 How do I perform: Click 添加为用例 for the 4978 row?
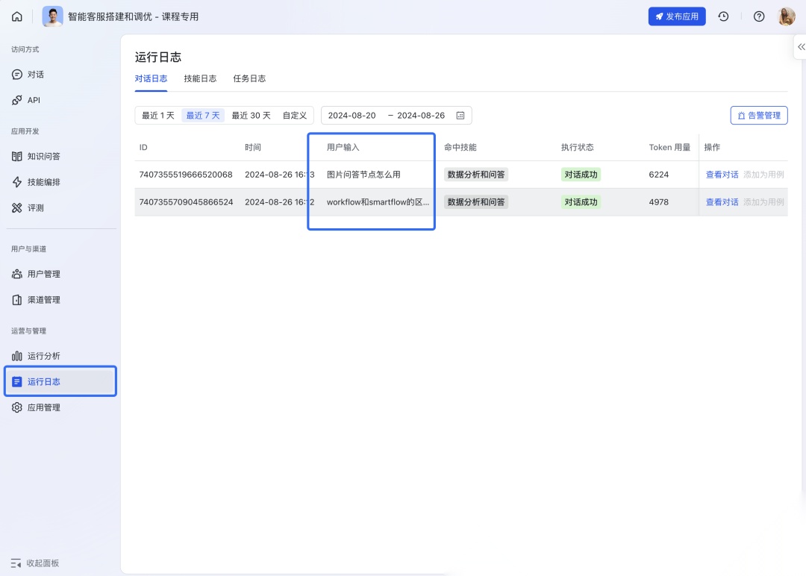tap(763, 202)
